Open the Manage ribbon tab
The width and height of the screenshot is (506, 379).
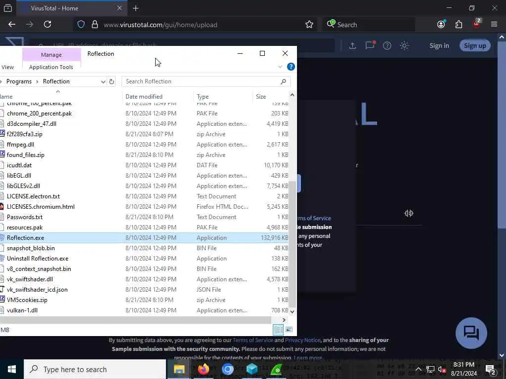point(51,54)
